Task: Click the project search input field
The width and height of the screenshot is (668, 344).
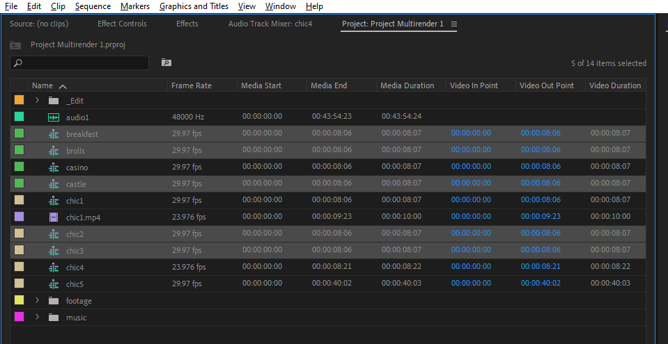Action: pos(79,63)
